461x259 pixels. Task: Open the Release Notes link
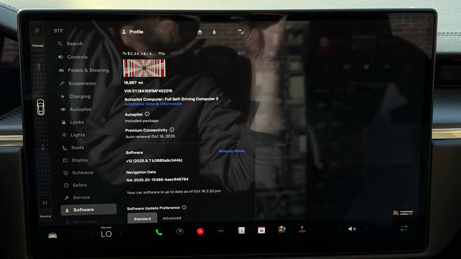[x=232, y=151]
